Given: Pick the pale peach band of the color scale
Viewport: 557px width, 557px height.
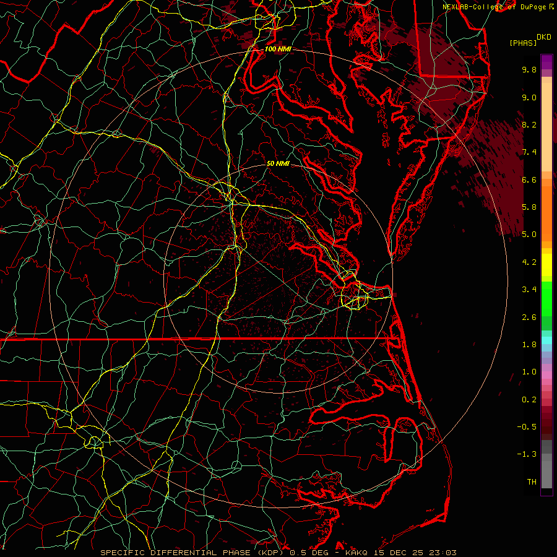Looking at the screenshot, I should pos(546,128).
